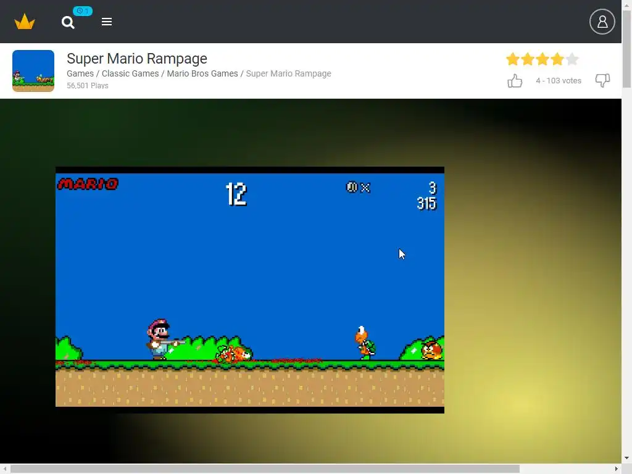Rate the game one star
This screenshot has width=632, height=474.
point(513,59)
